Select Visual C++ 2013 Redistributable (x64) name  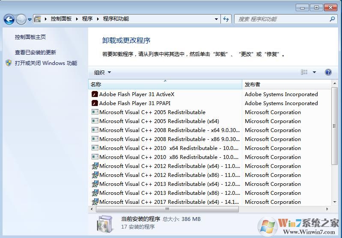click(170, 184)
